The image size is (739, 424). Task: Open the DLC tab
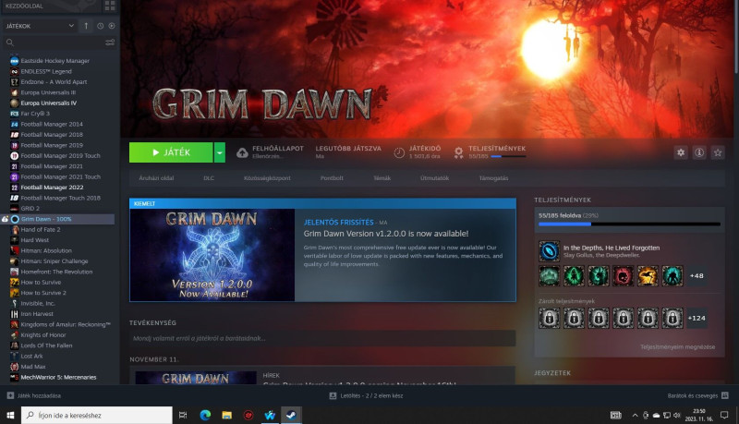[x=209, y=178]
